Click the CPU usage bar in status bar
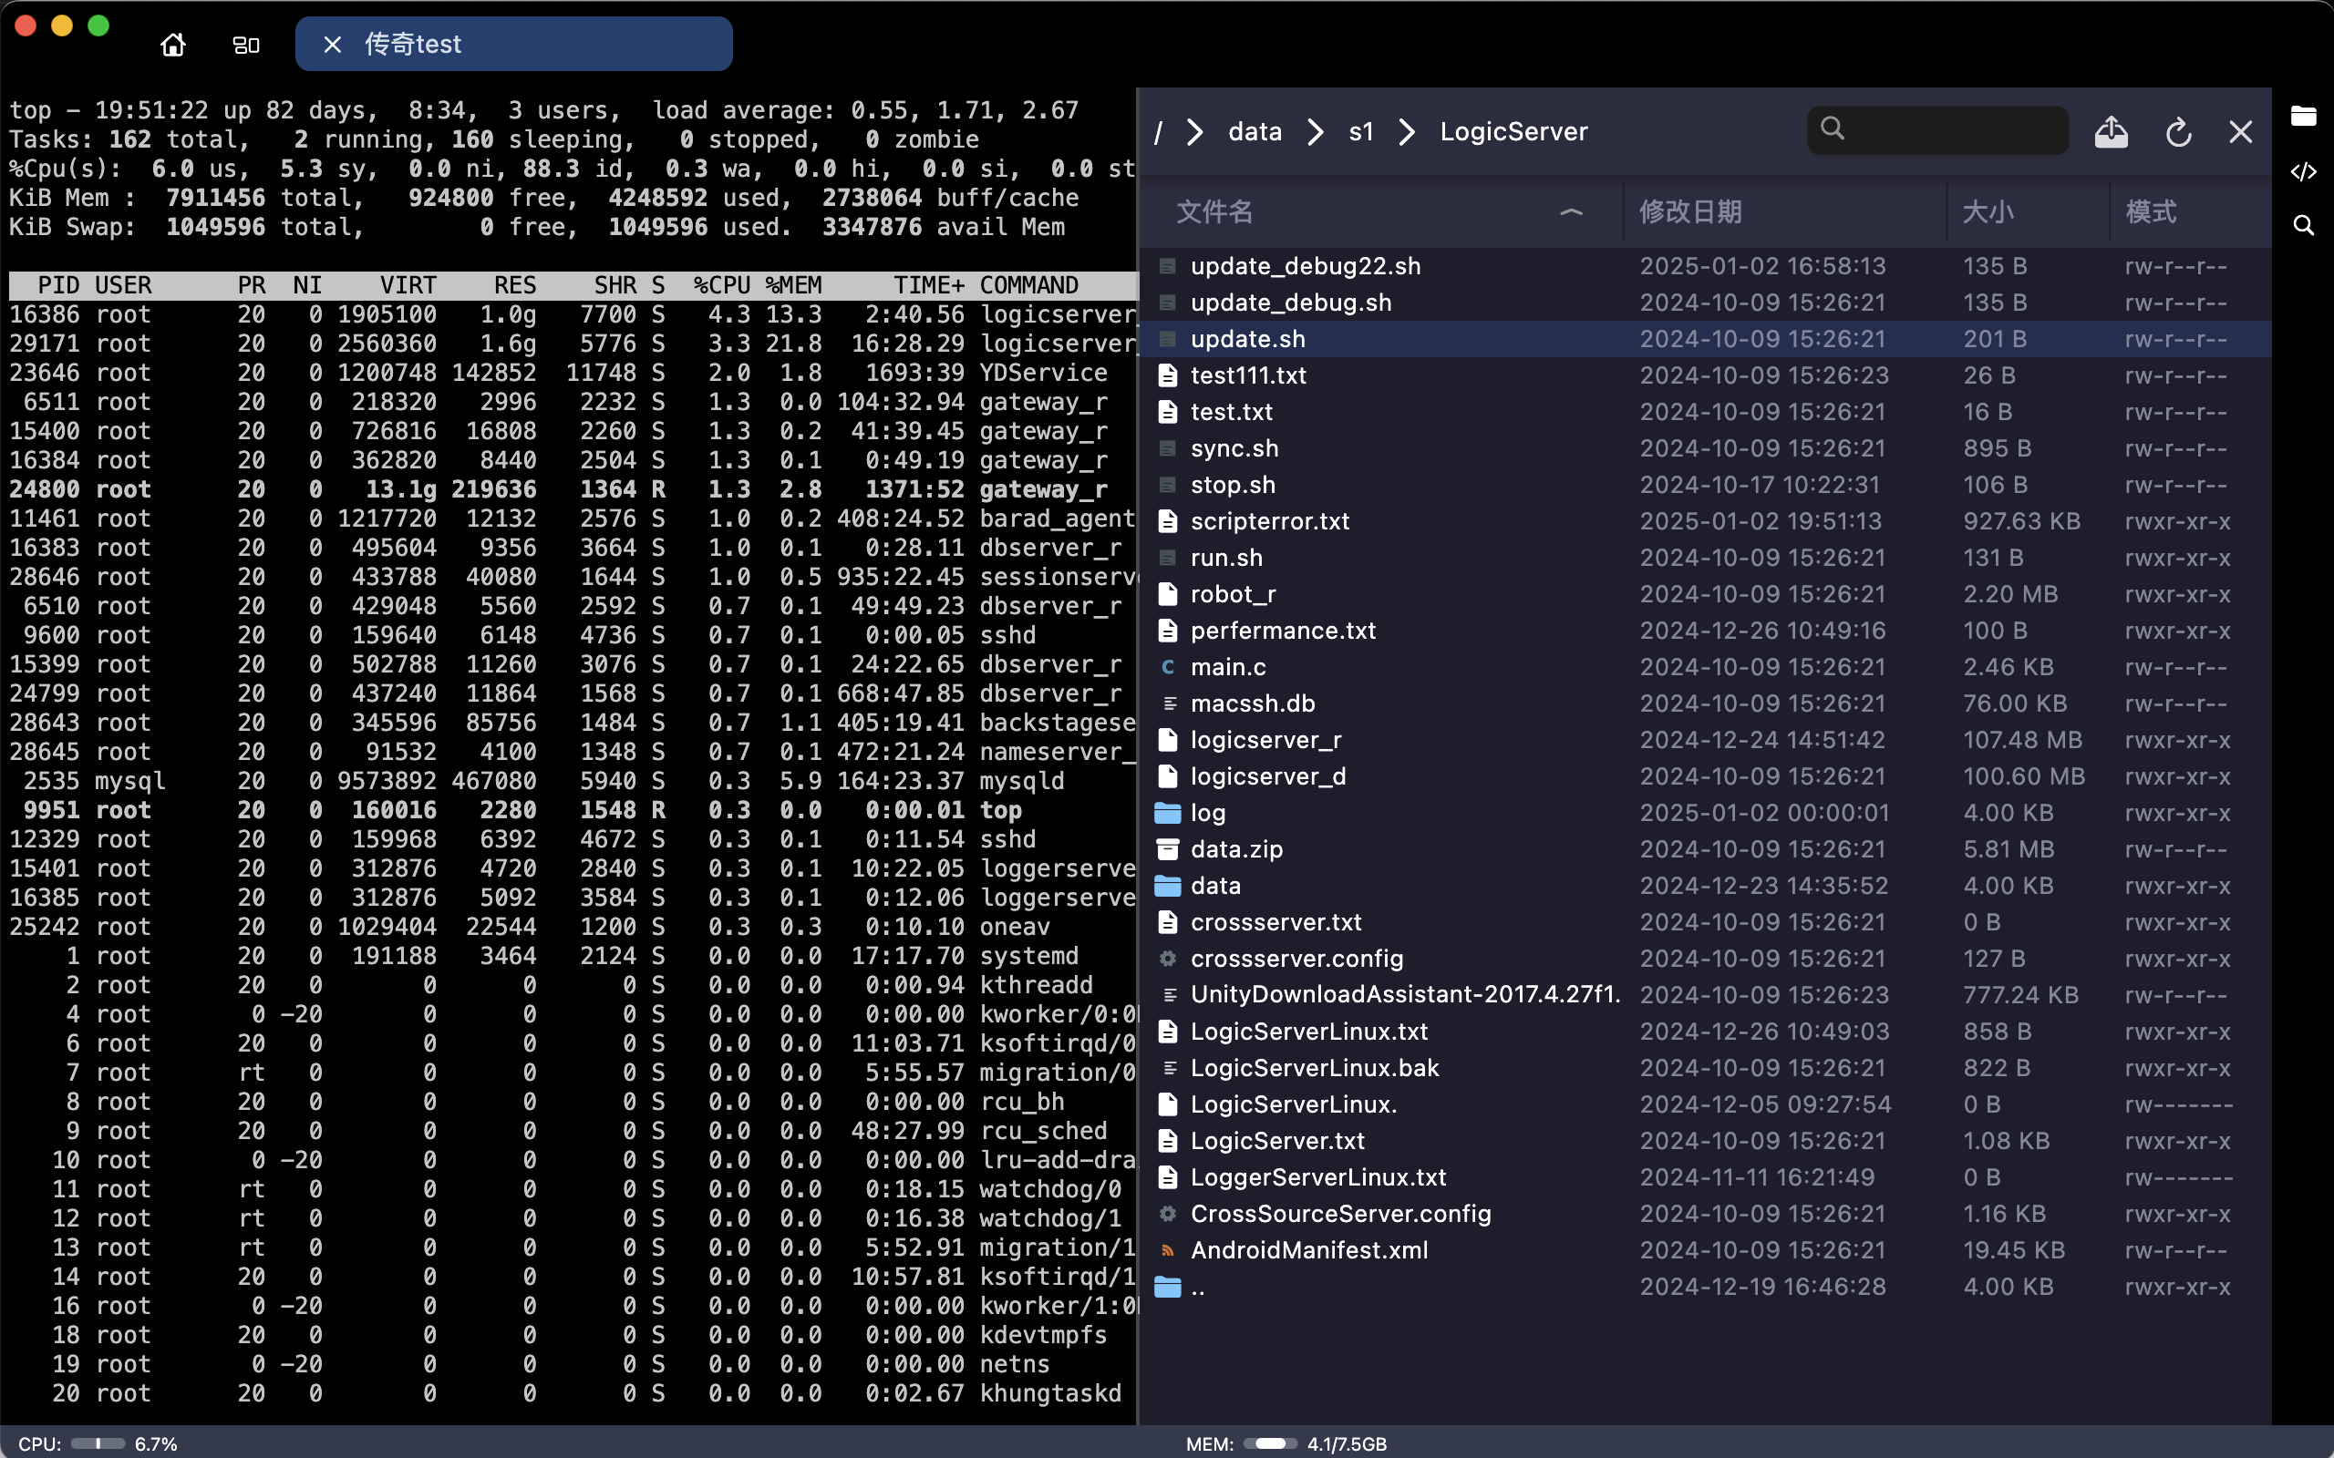This screenshot has width=2334, height=1458. coord(98,1443)
